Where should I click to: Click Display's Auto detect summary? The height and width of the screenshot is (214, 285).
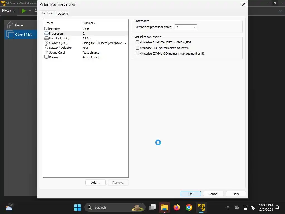91,57
